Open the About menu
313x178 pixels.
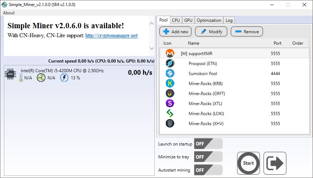pos(9,13)
